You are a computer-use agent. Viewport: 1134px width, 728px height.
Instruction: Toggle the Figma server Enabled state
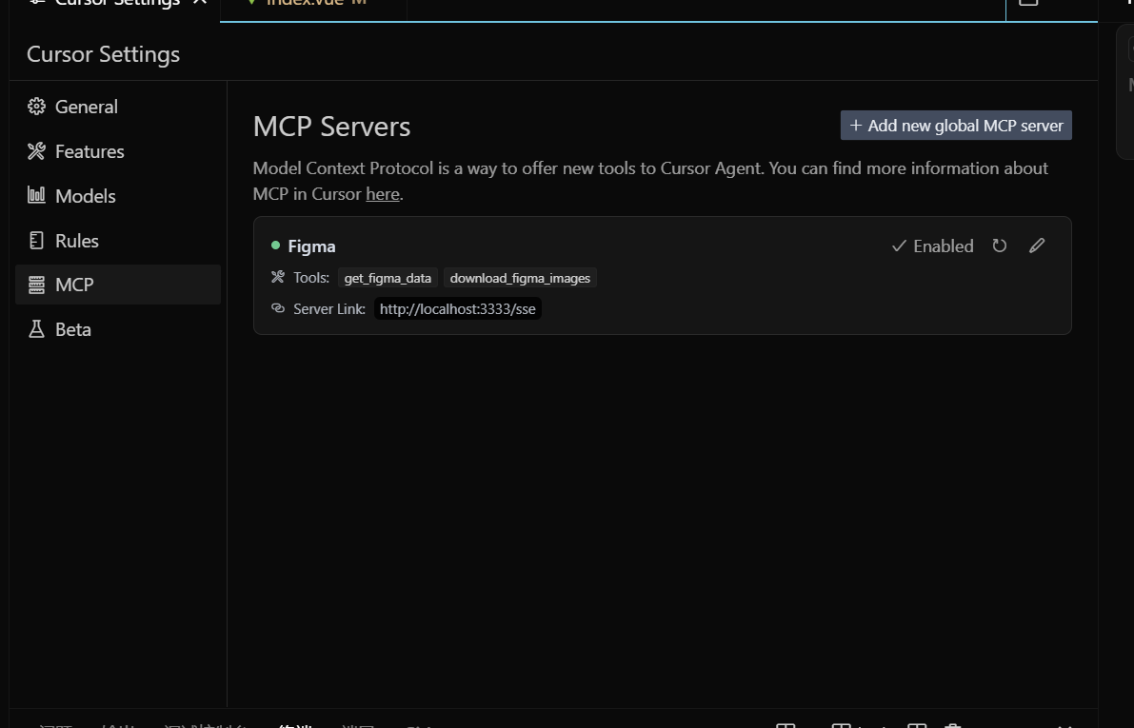click(x=932, y=246)
